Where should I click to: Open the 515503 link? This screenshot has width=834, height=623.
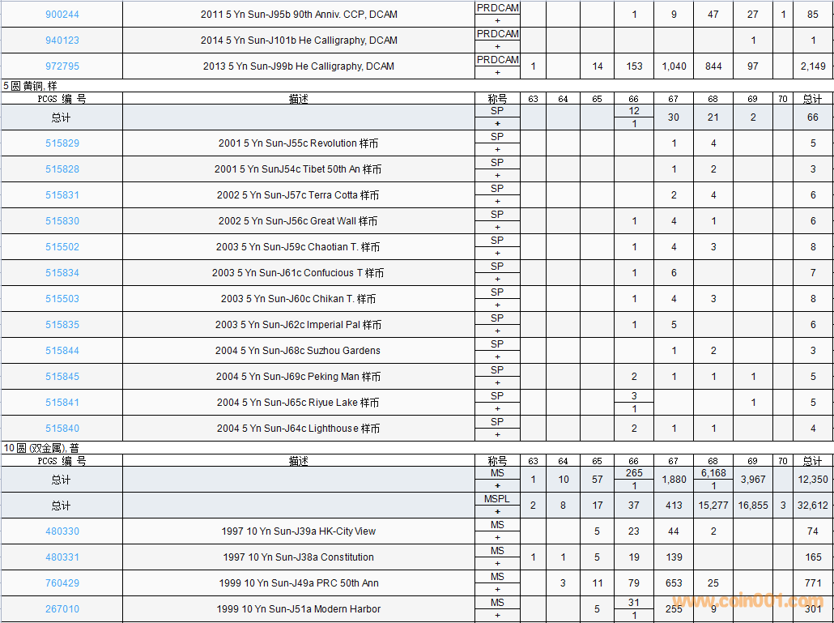click(x=62, y=299)
